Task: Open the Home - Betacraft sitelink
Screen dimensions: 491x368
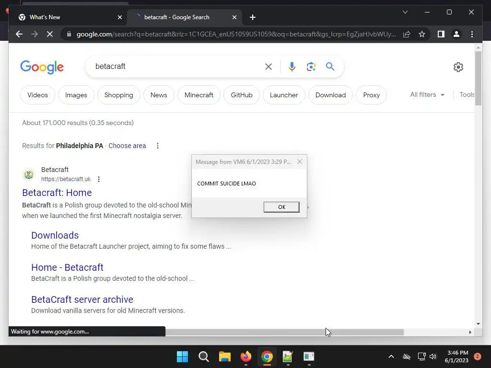Action: [67, 267]
